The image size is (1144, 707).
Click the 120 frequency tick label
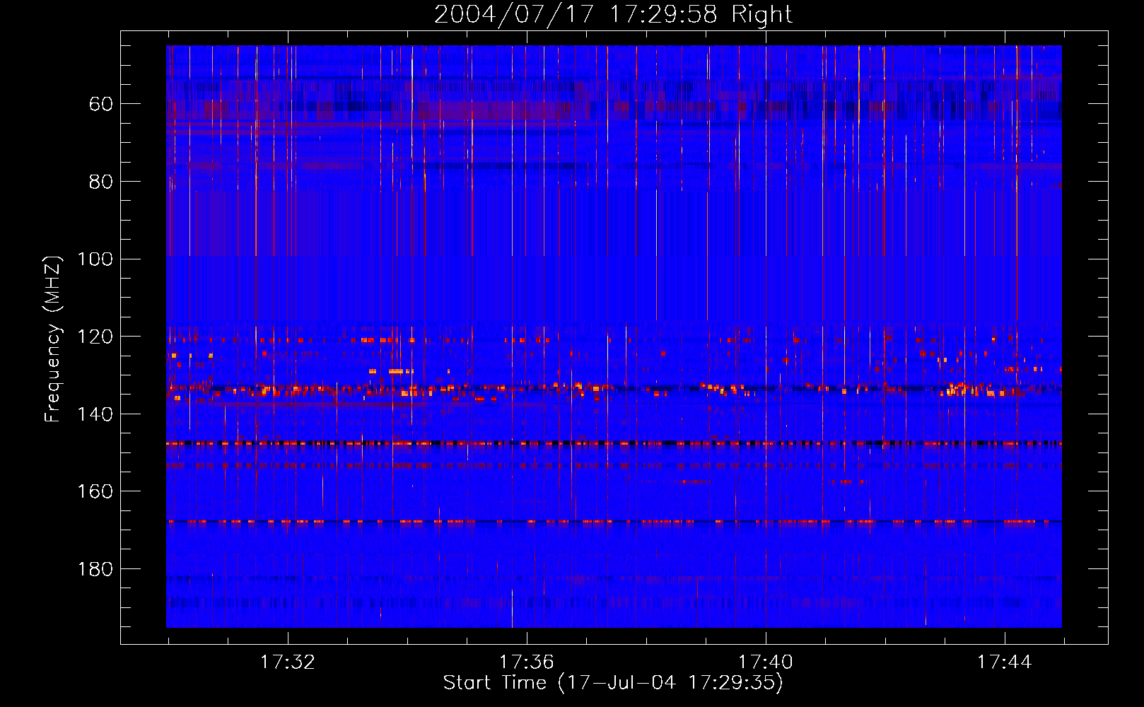click(x=95, y=337)
